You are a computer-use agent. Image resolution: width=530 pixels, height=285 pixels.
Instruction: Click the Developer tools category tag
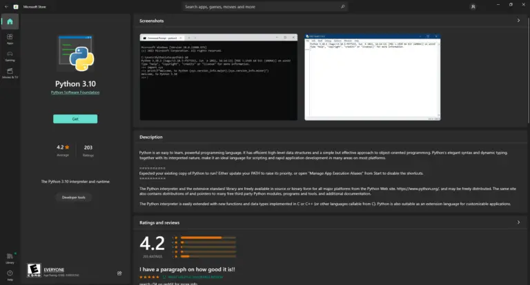click(73, 198)
